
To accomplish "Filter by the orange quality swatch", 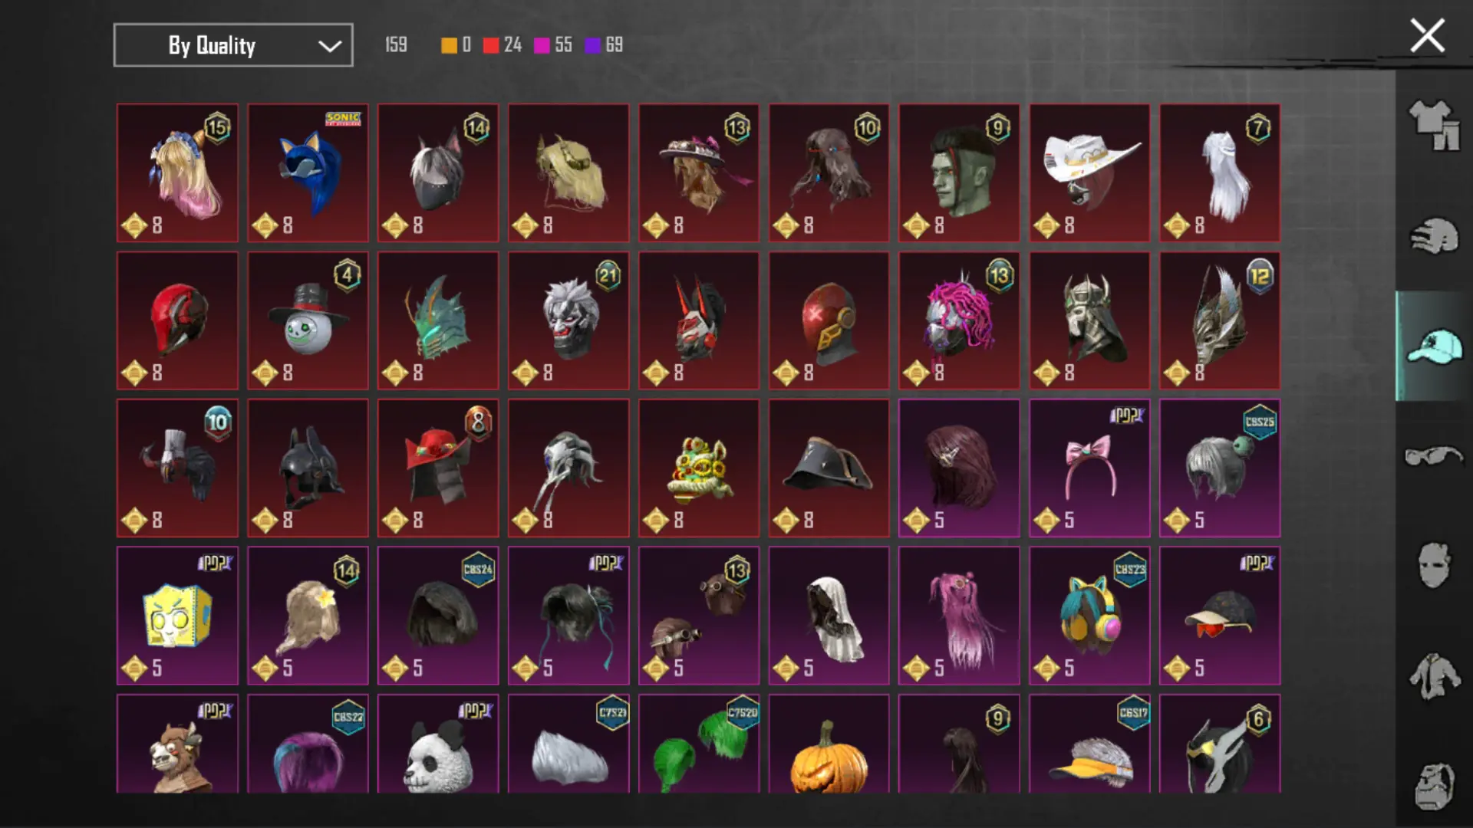I will pos(449,45).
